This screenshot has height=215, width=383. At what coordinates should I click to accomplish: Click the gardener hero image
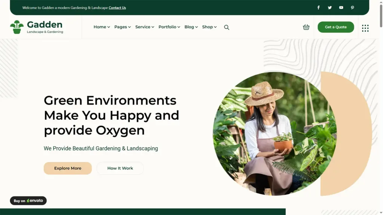[274, 134]
